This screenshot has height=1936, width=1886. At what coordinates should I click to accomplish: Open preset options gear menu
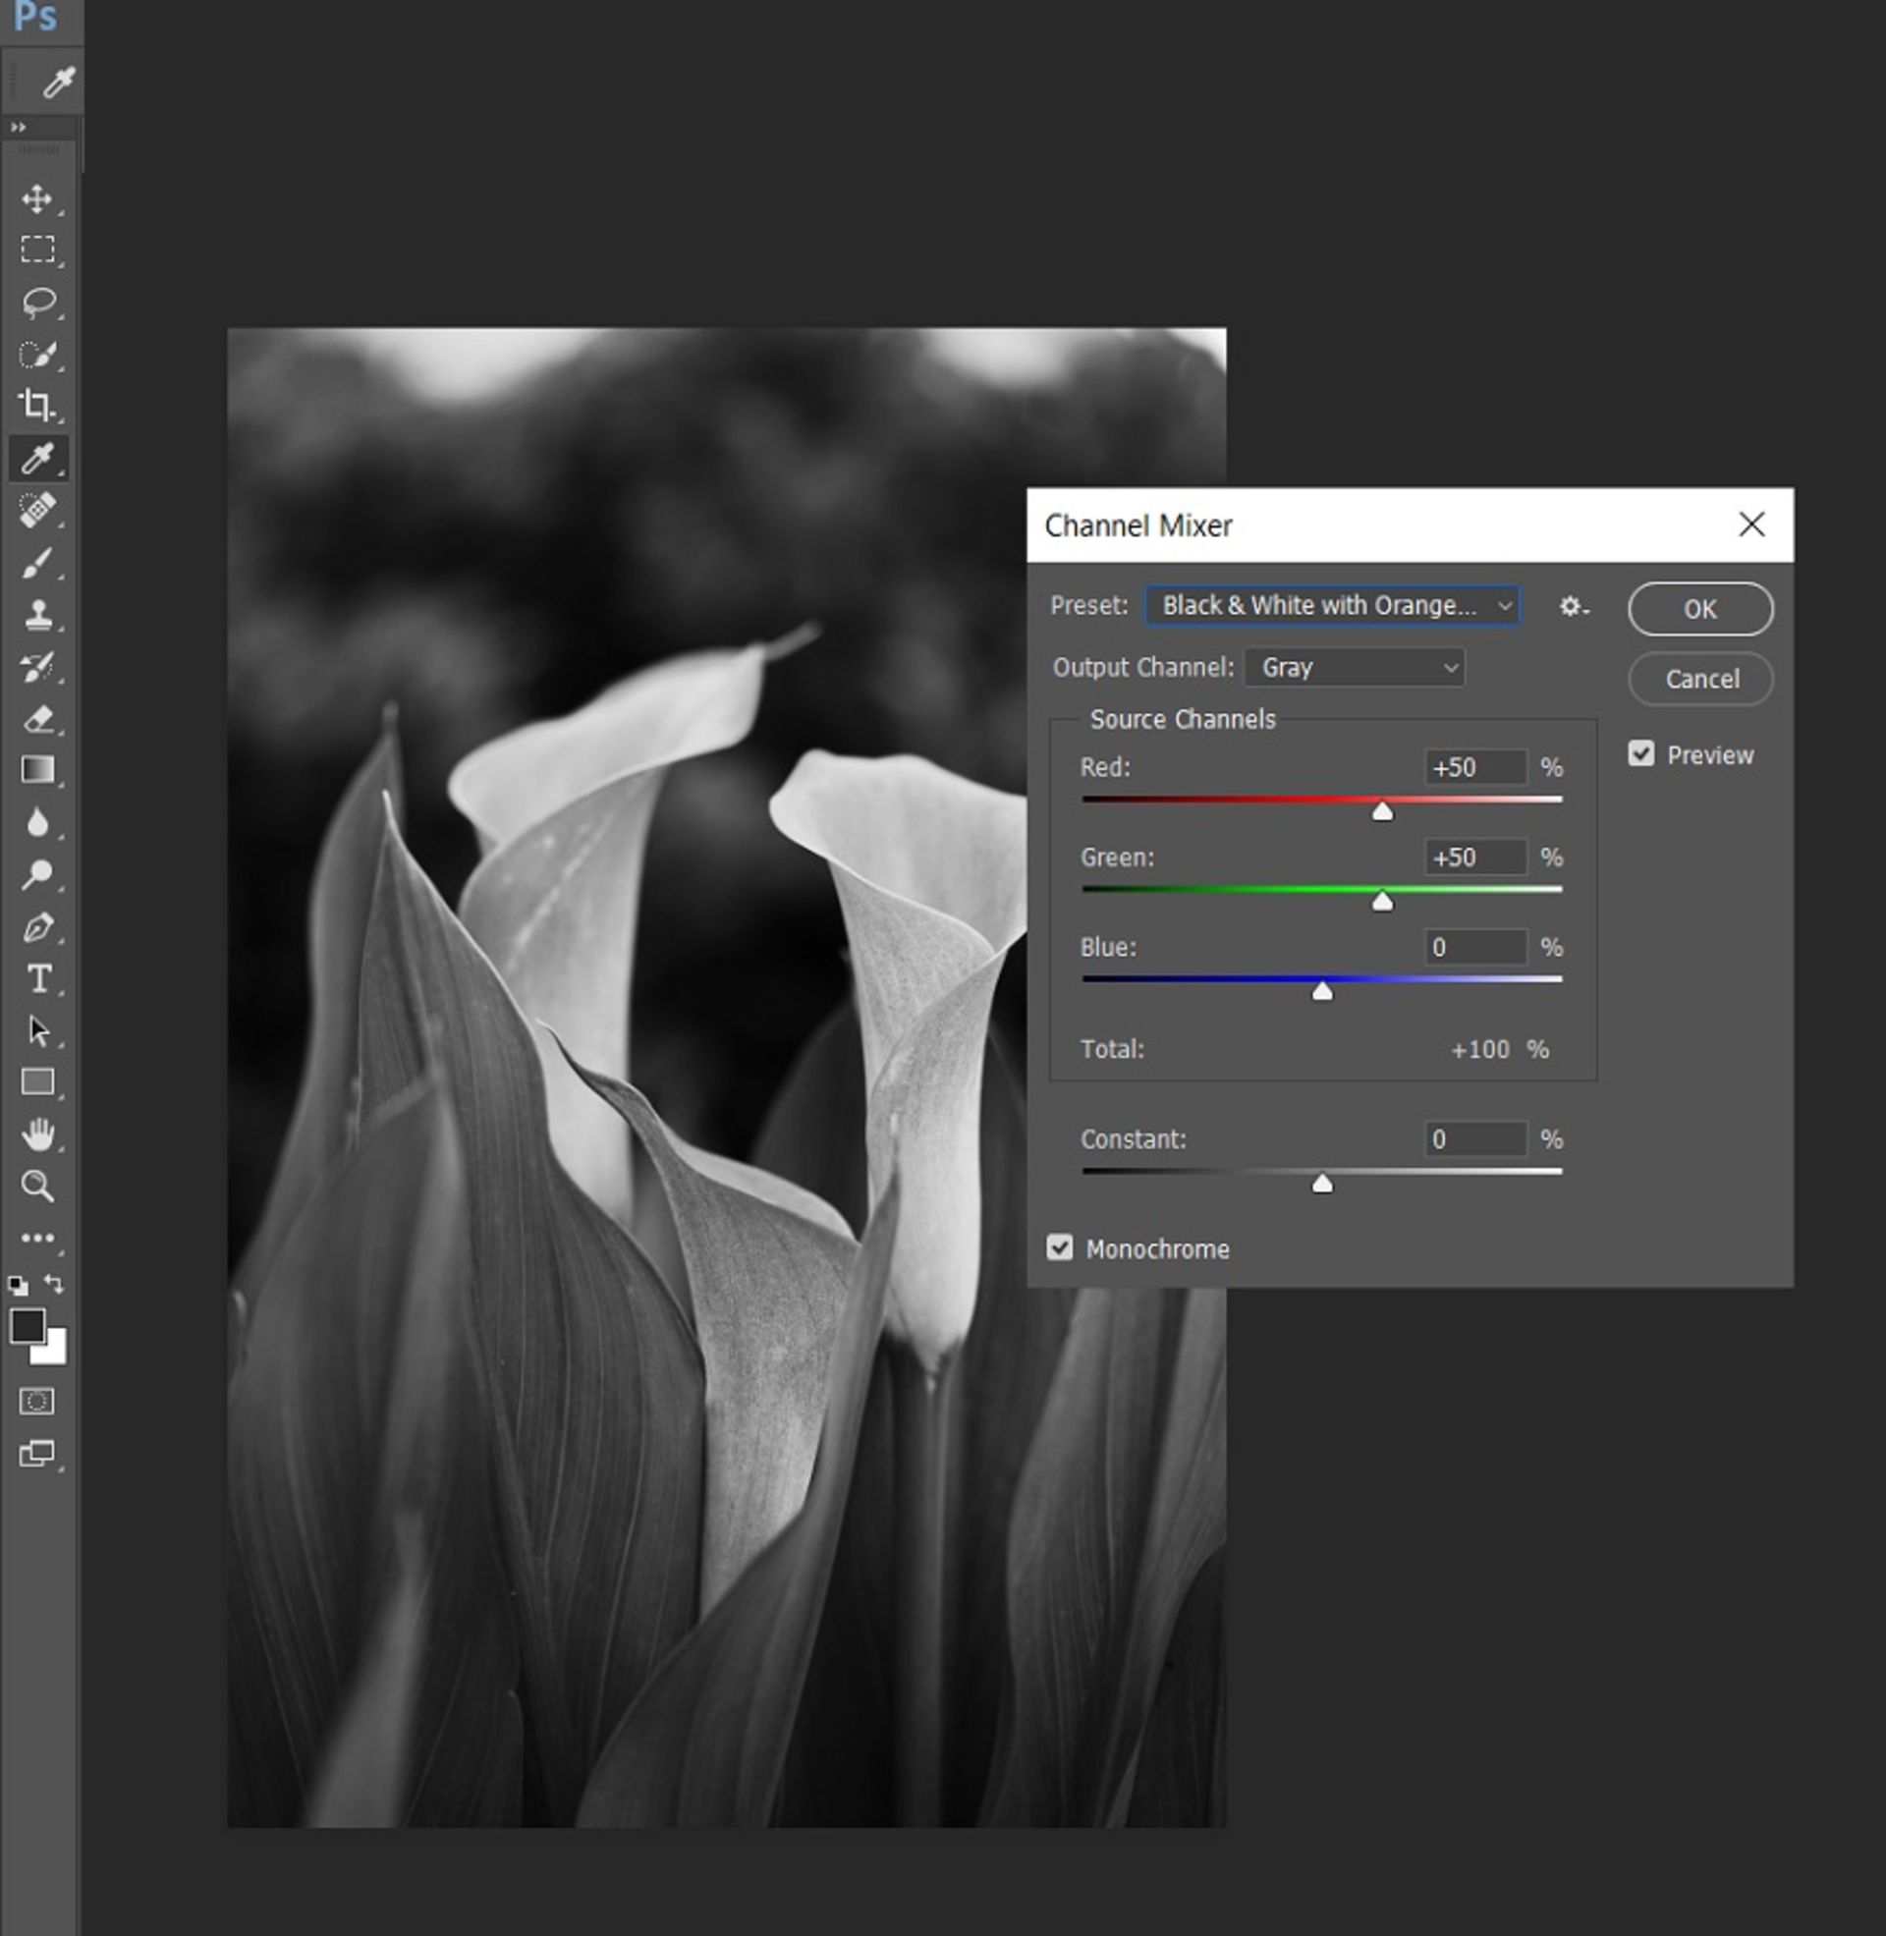pos(1572,606)
